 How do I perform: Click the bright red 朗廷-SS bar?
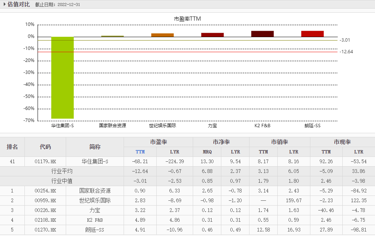(312, 34)
